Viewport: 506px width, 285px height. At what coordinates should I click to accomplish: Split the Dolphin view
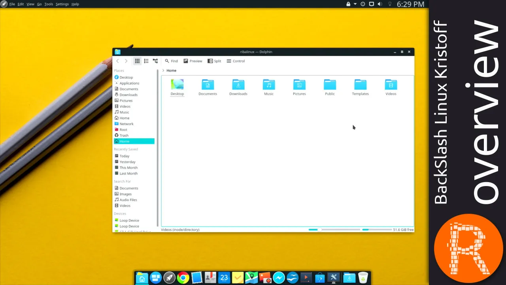214,61
